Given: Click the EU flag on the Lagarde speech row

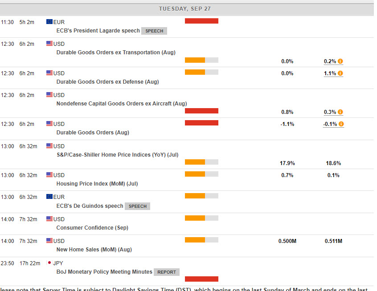Looking at the screenshot, I should (49, 22).
